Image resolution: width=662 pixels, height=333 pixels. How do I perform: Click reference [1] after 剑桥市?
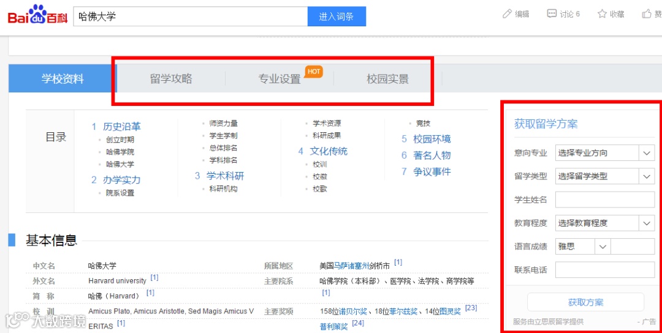point(398,262)
